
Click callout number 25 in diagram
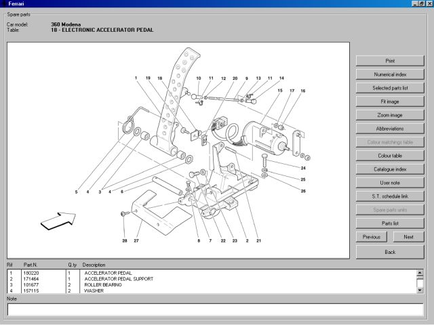pos(303,179)
